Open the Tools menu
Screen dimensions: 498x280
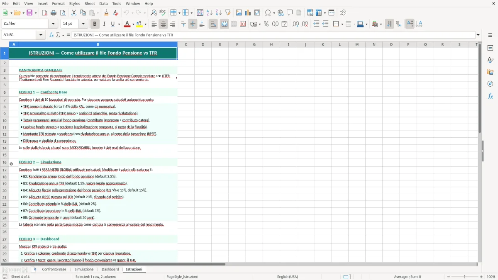pos(117,3)
